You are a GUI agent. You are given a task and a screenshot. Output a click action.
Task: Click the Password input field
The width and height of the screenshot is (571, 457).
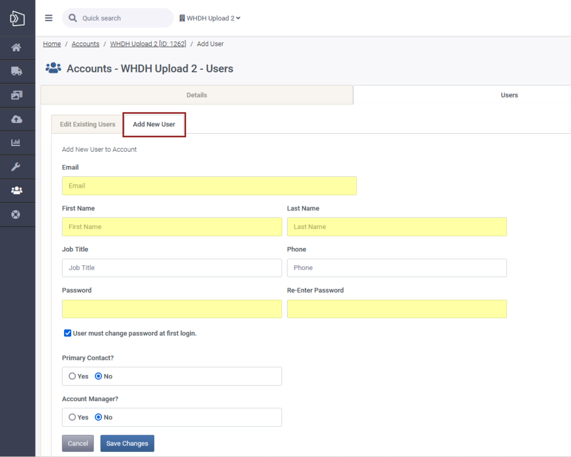(x=172, y=309)
